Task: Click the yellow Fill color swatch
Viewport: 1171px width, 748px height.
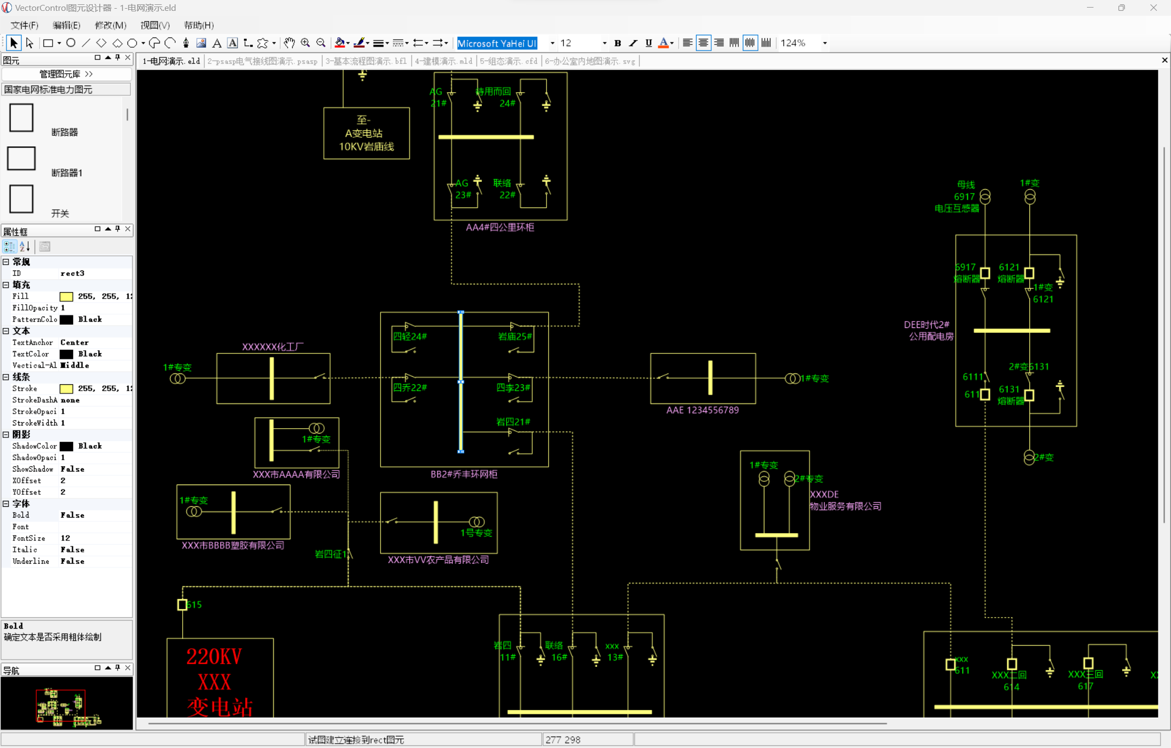Action: tap(66, 296)
